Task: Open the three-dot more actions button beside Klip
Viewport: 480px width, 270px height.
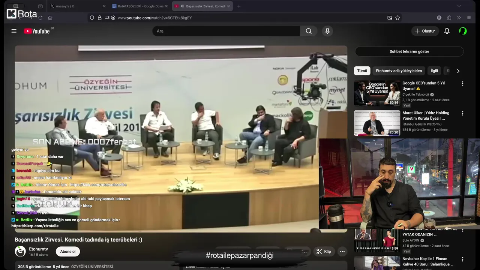Action: (342, 252)
